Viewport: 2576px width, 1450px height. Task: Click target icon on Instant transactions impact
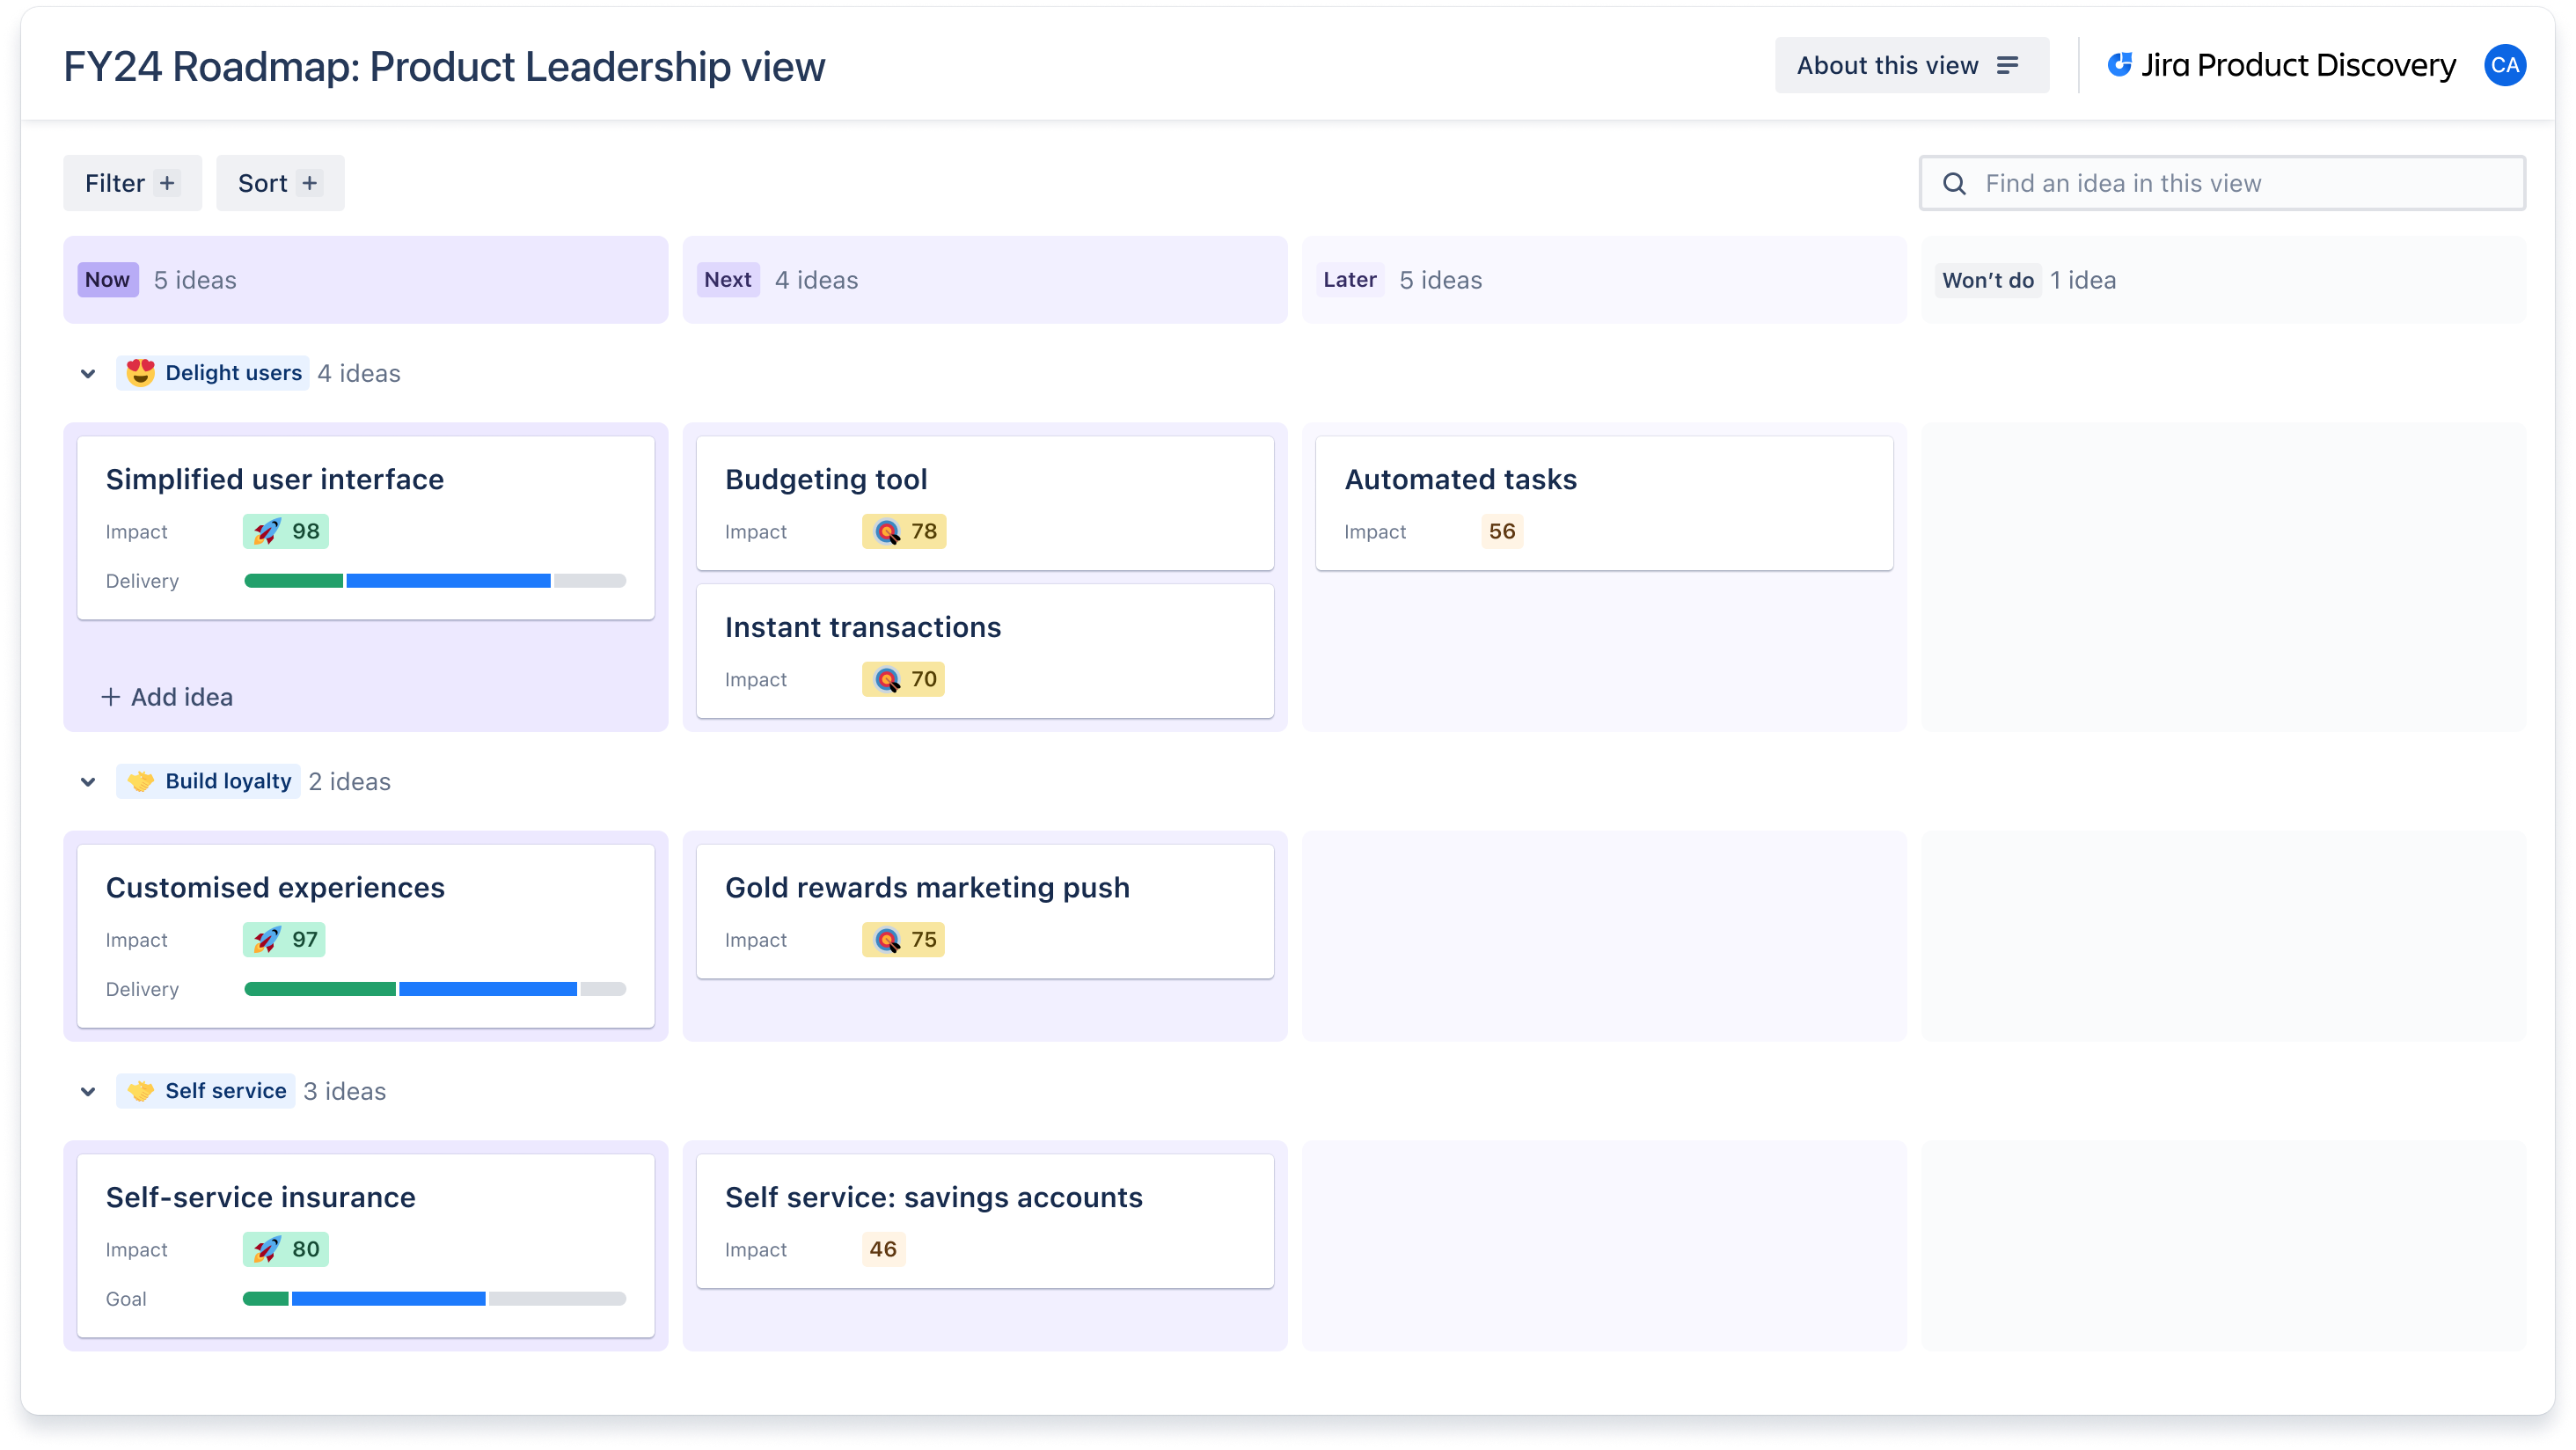887,679
